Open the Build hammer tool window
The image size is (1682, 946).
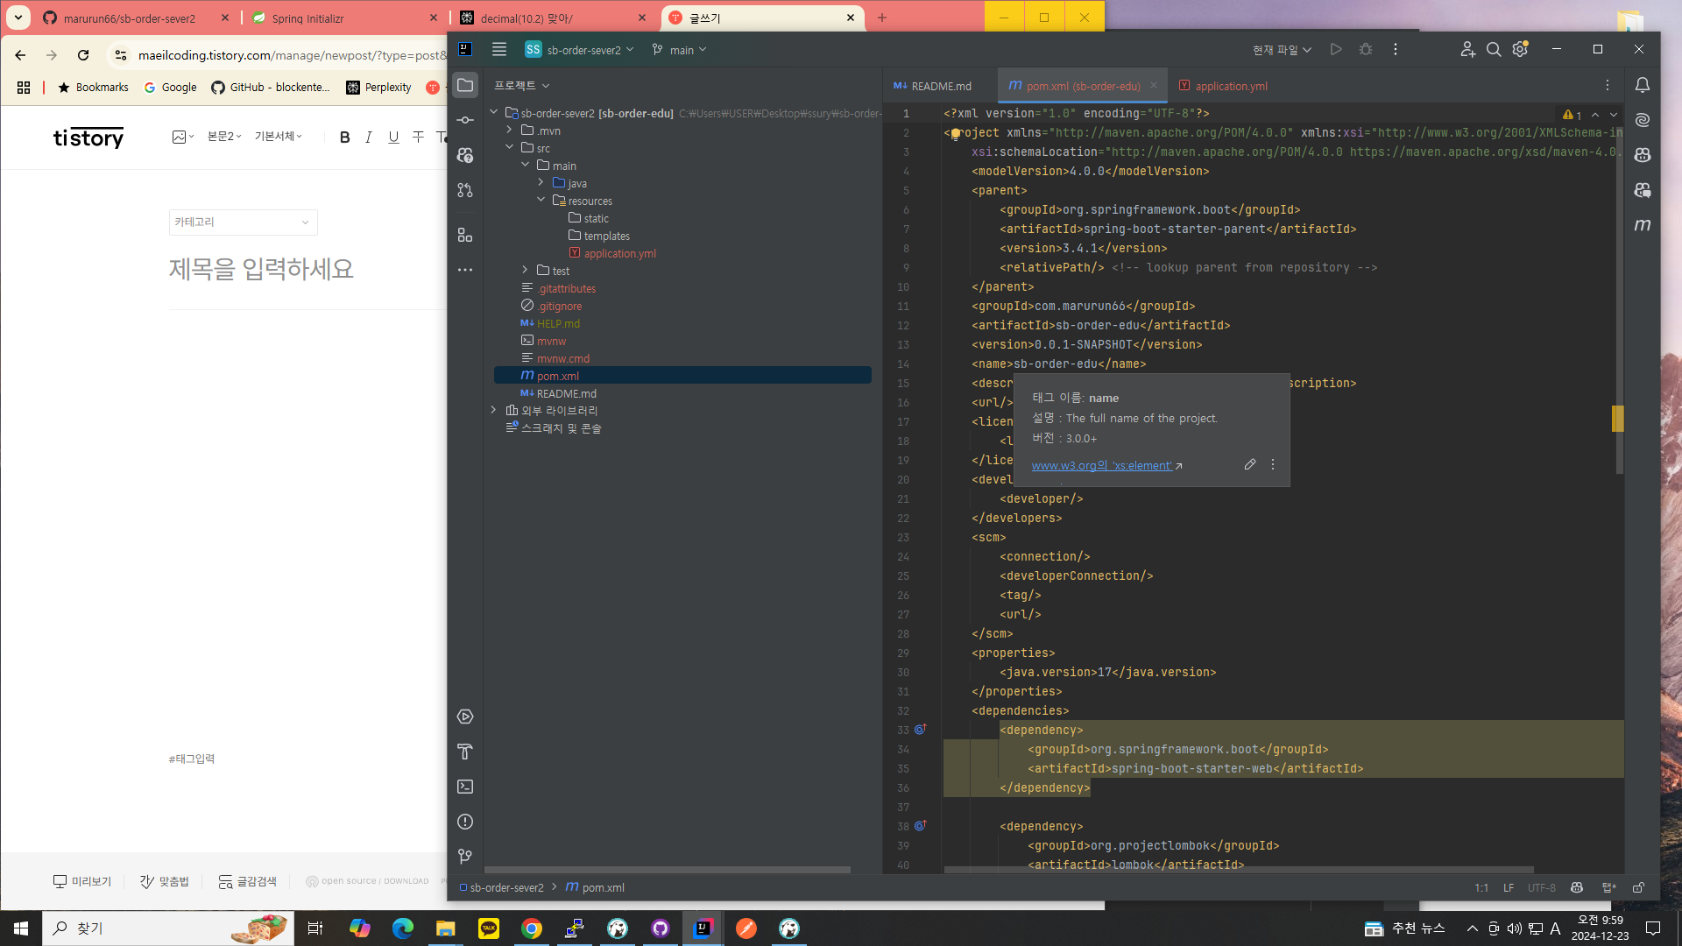pyautogui.click(x=465, y=752)
